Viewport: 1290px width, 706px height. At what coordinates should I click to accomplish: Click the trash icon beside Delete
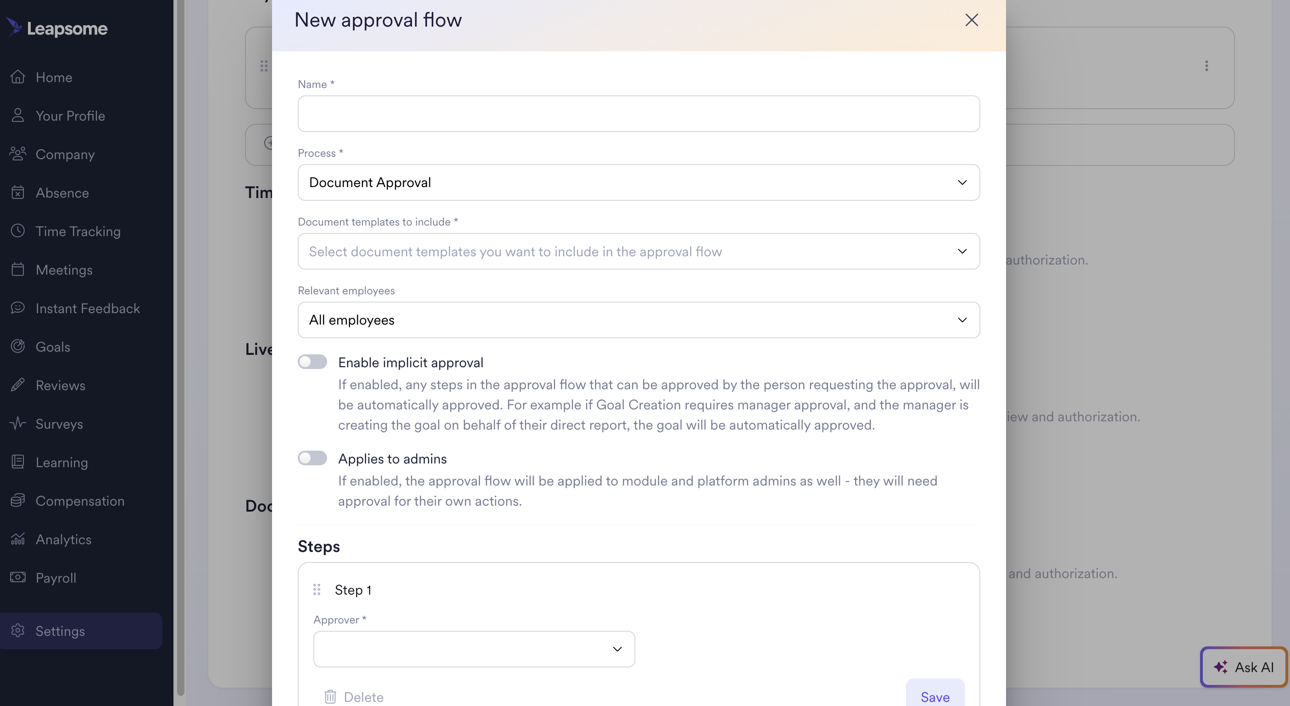pos(330,696)
